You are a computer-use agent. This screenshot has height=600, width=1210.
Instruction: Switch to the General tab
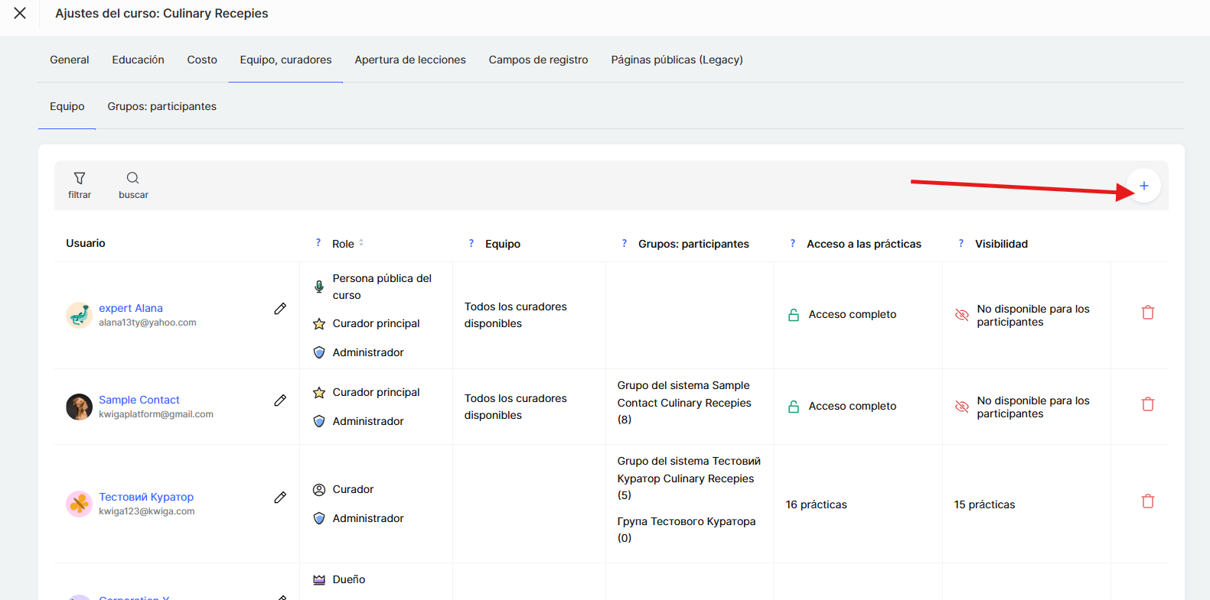(70, 60)
